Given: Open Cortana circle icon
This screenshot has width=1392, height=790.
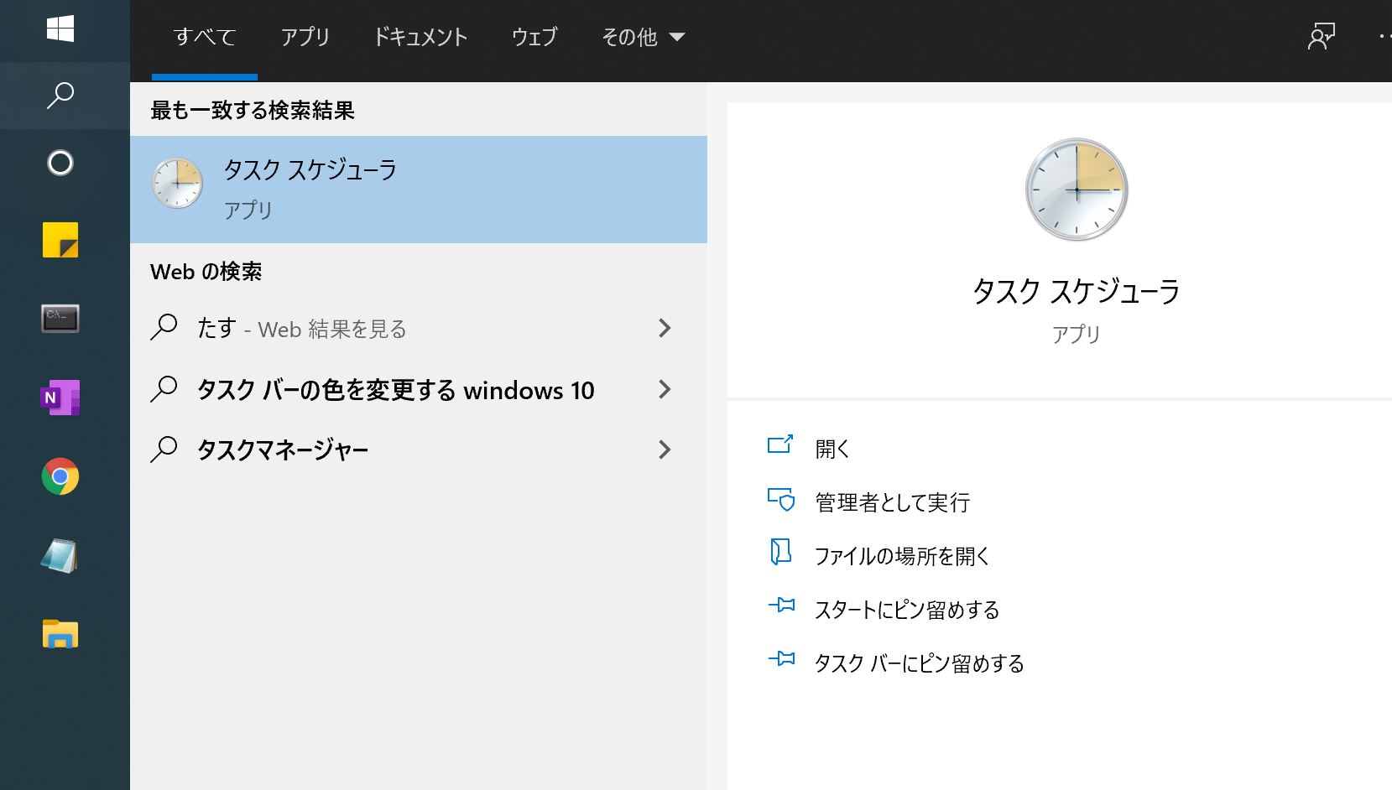Looking at the screenshot, I should pos(60,163).
